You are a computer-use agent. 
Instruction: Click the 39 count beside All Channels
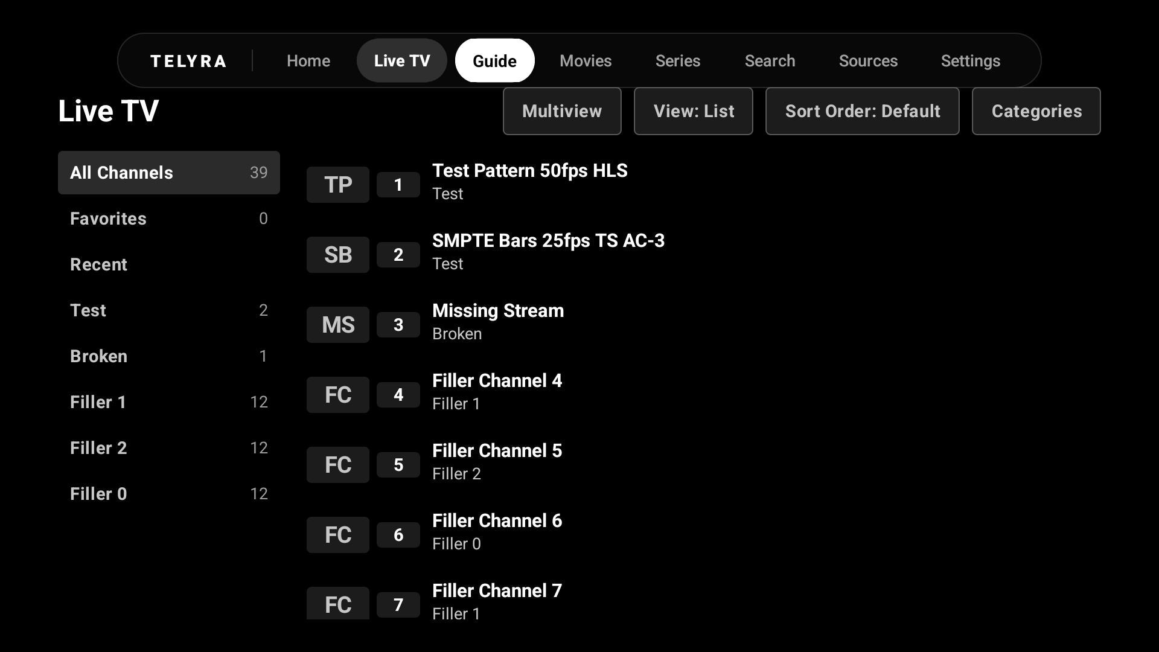[259, 173]
